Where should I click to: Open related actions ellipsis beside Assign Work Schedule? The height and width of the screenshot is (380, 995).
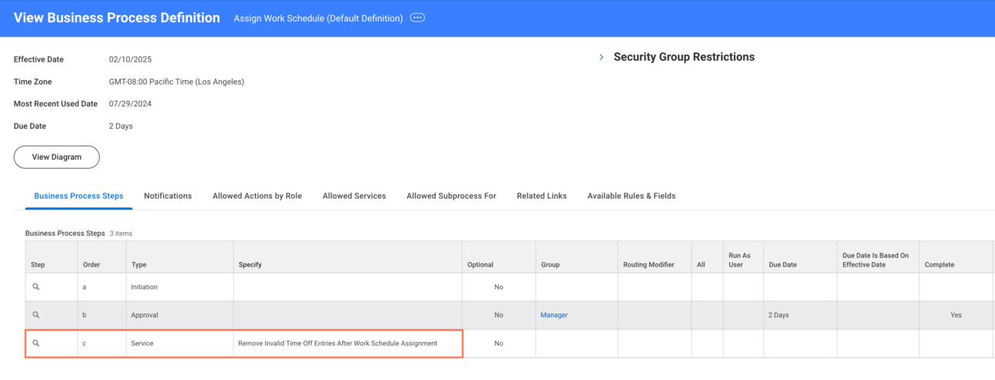point(417,18)
